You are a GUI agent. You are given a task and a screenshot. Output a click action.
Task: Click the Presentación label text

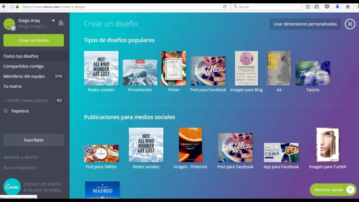[x=140, y=90]
